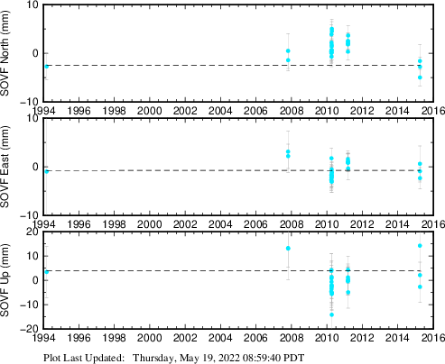This screenshot has height=364, width=445.
Task: Select lowest 2010 outlier in Up plot
Action: (x=331, y=314)
